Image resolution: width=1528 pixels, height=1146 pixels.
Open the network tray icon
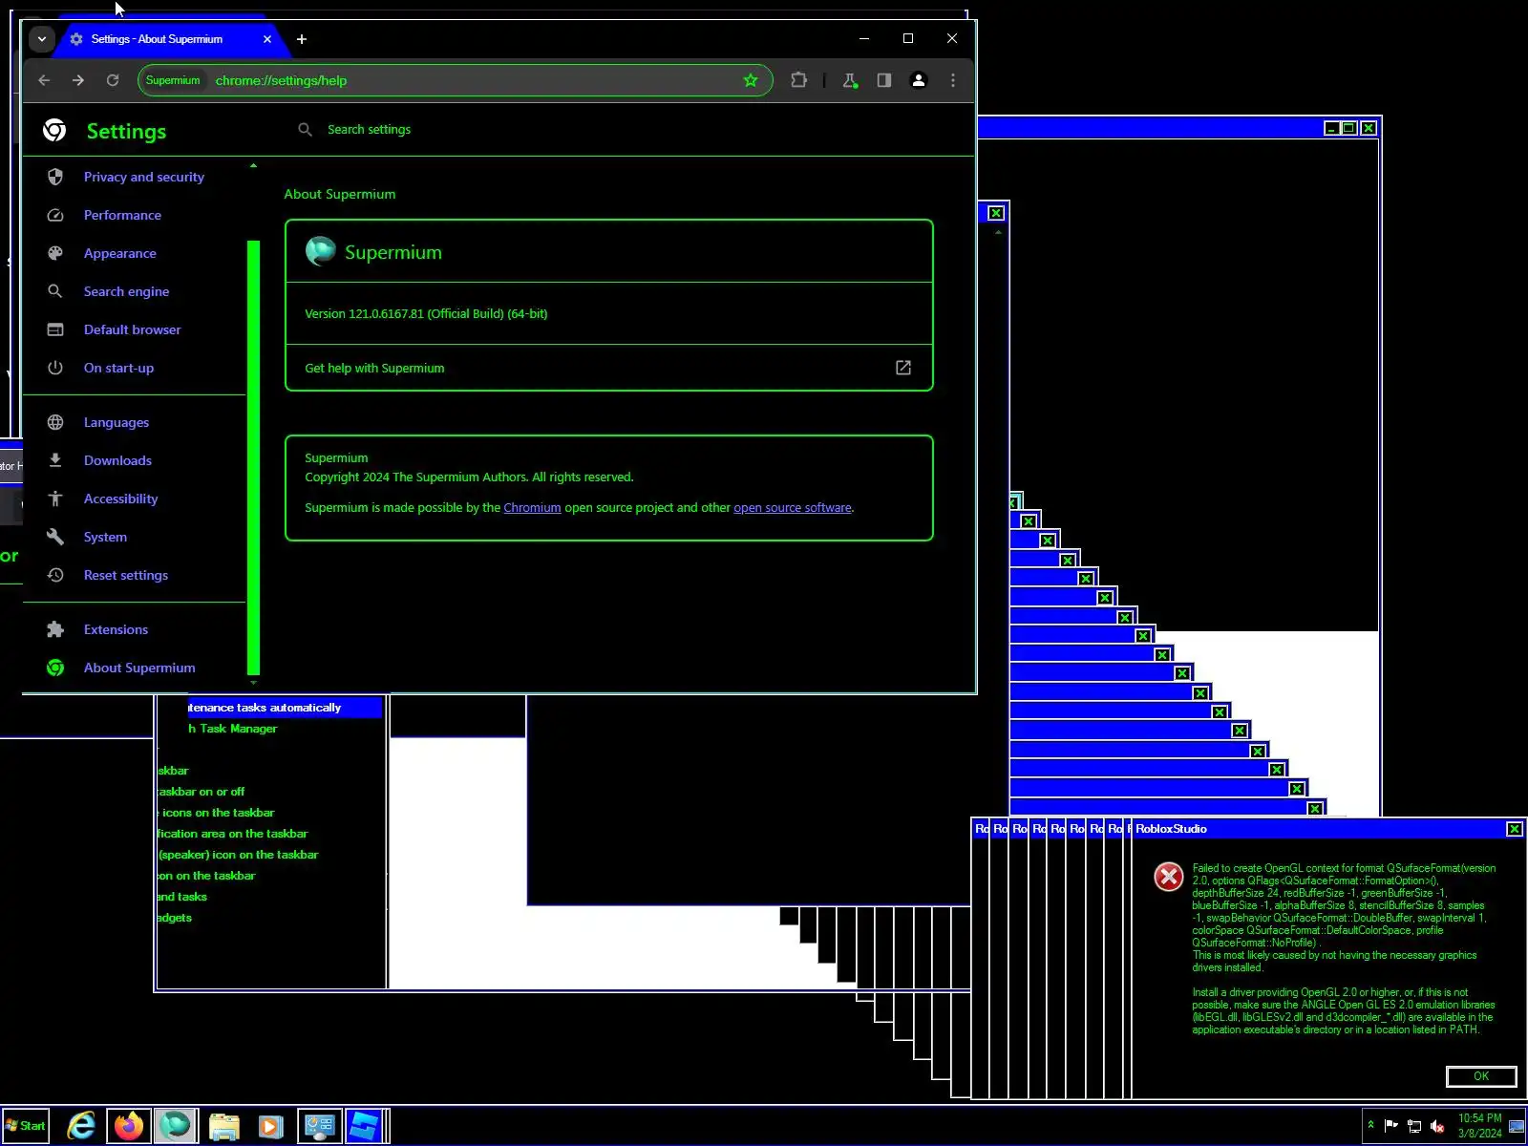click(x=1414, y=1126)
